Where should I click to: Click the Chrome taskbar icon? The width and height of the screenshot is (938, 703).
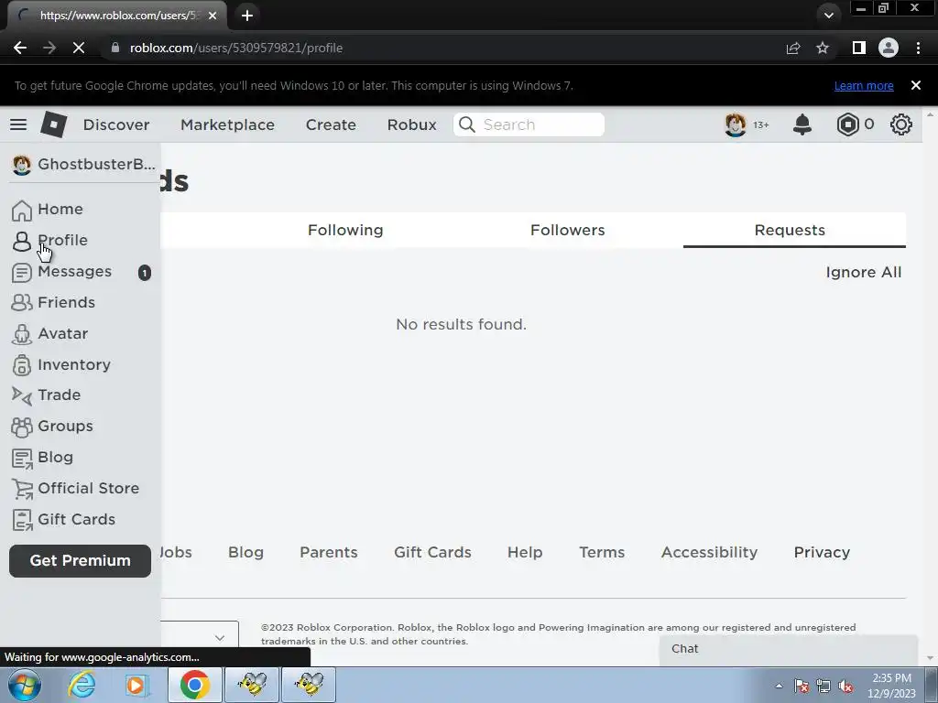click(194, 685)
